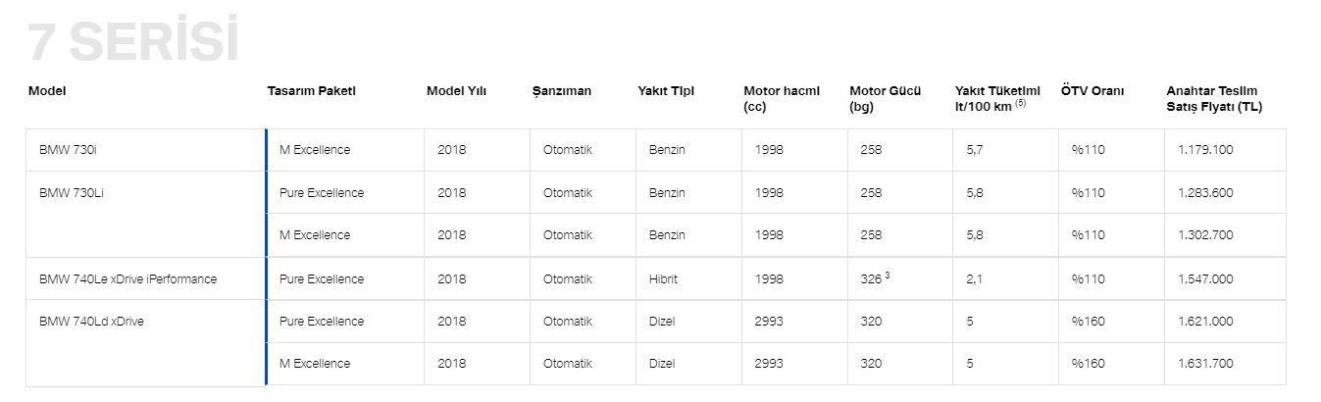
Task: Select the BMW 740Ld xDrive model cell
Action: 91,322
